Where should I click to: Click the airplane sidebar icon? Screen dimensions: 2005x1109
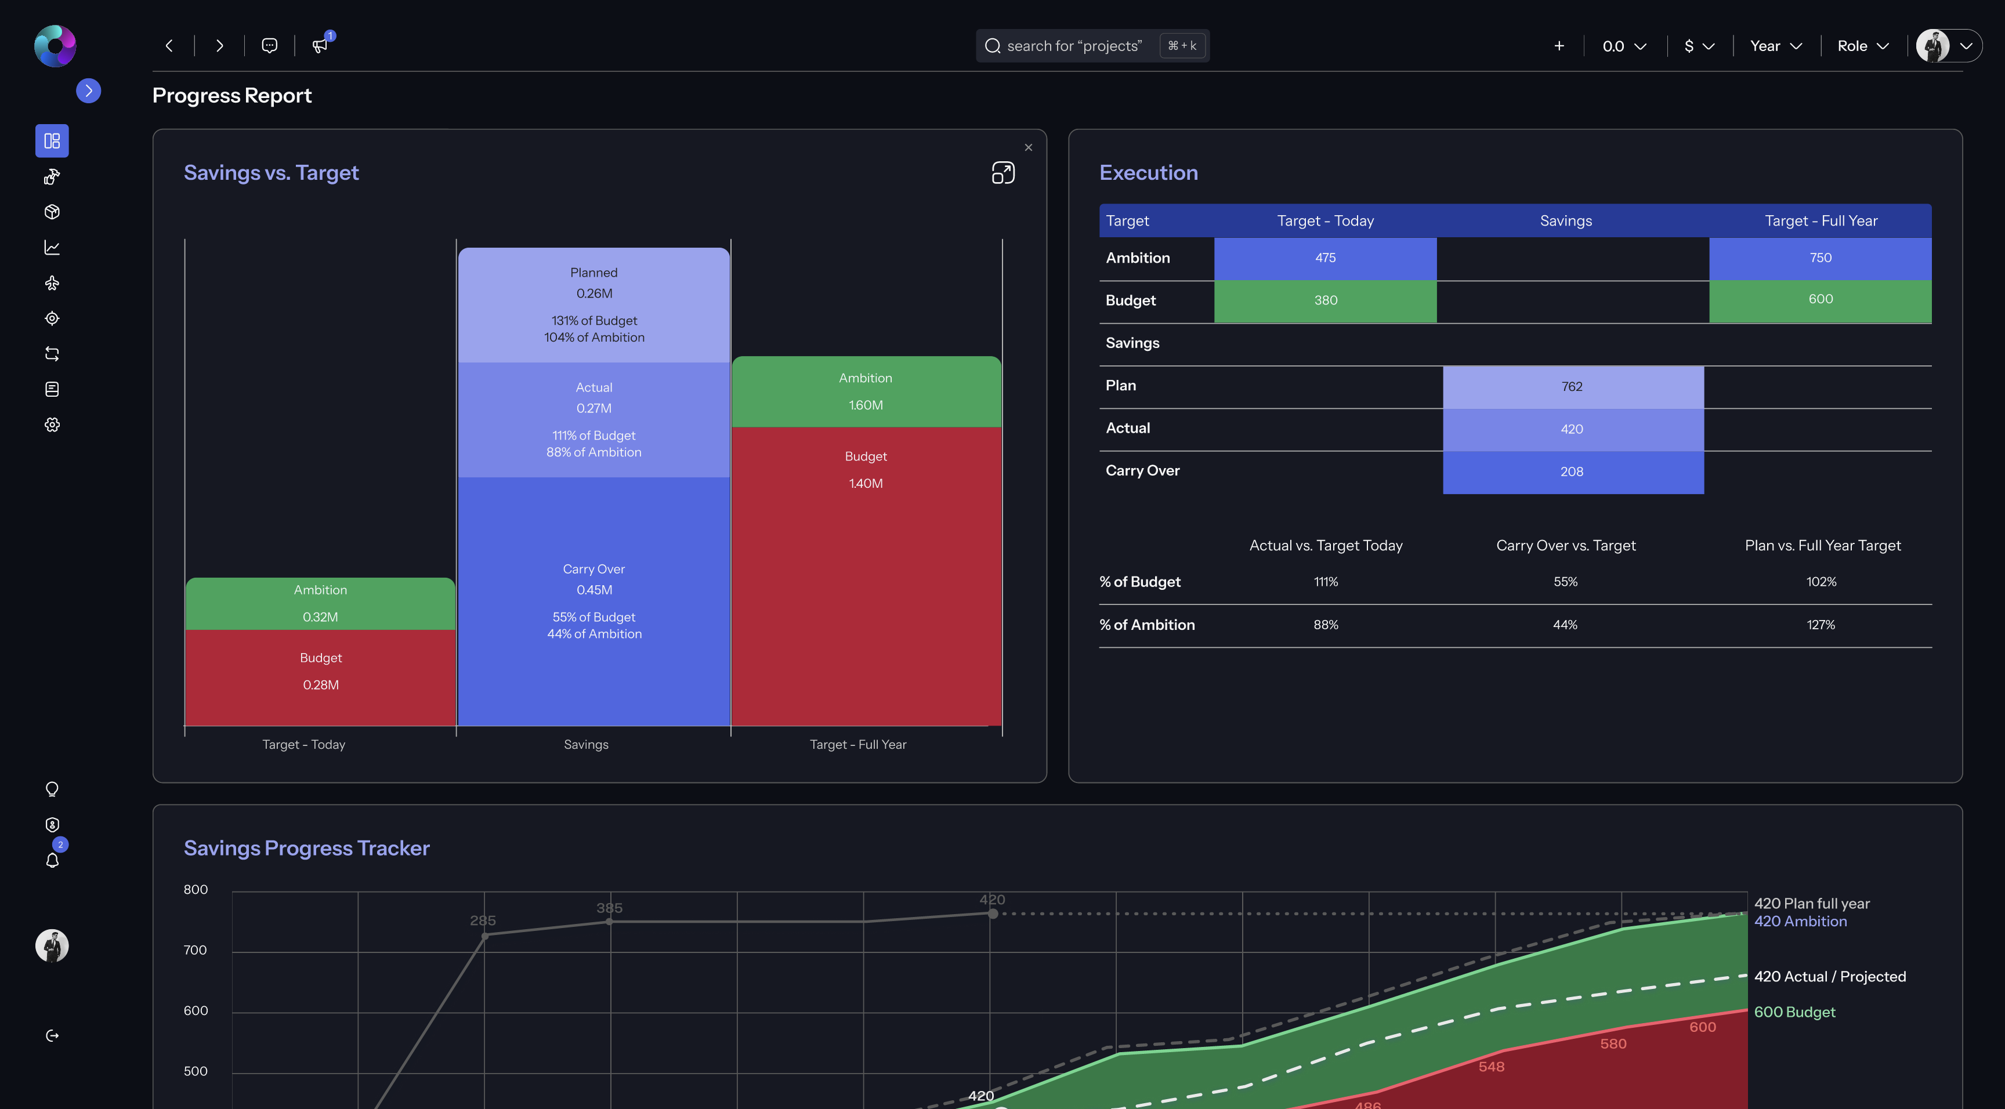click(52, 282)
